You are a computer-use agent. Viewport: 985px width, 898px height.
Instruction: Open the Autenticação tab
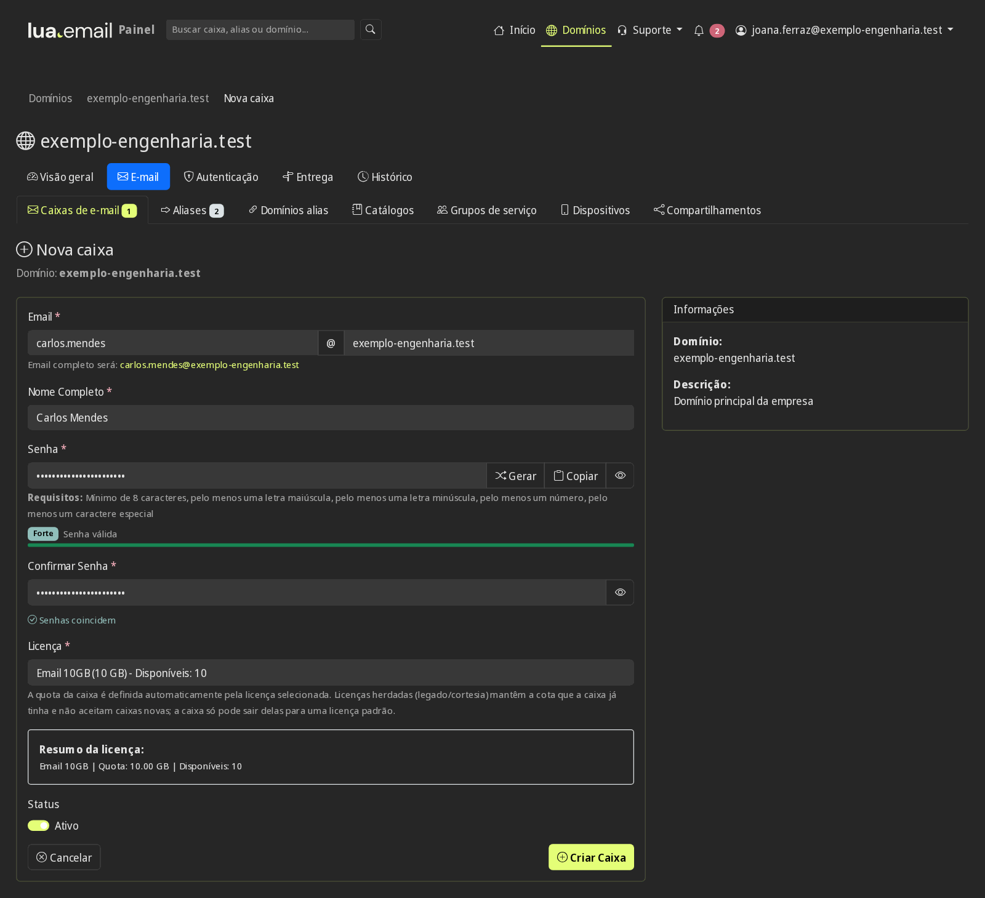click(221, 177)
